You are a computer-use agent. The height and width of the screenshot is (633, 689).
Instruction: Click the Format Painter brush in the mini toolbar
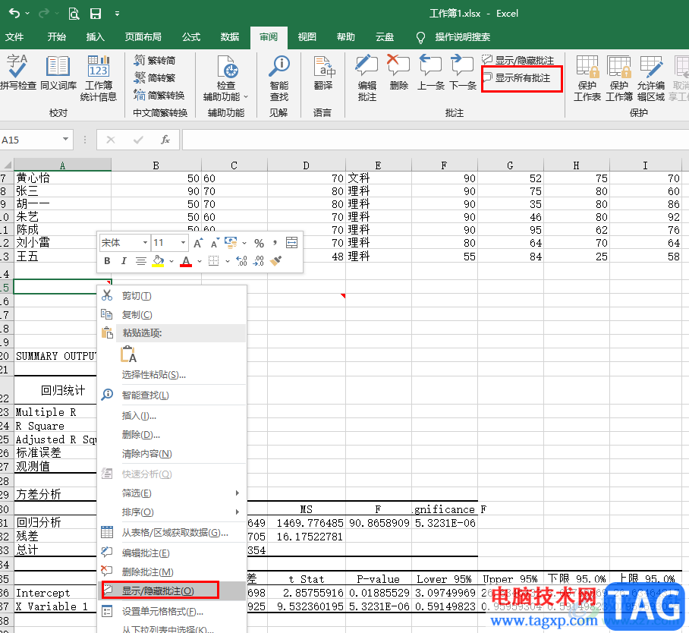click(x=275, y=261)
